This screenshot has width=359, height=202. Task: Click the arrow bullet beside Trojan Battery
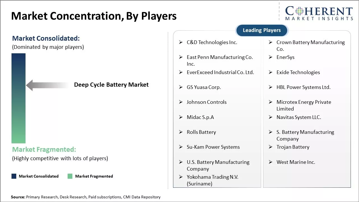(271, 147)
